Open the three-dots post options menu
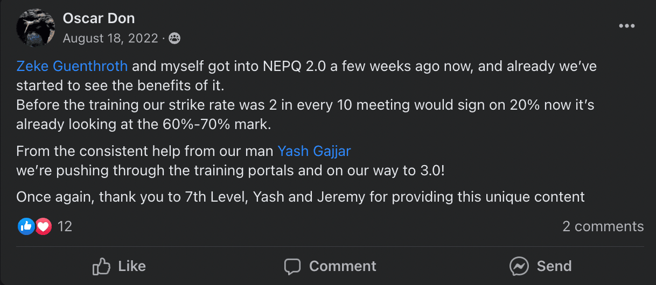The height and width of the screenshot is (285, 656). pos(626,26)
